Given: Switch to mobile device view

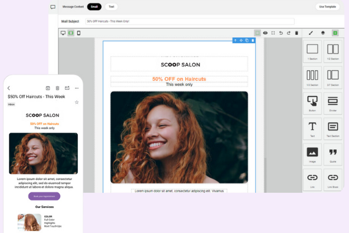Looking at the screenshot, I should (79, 33).
